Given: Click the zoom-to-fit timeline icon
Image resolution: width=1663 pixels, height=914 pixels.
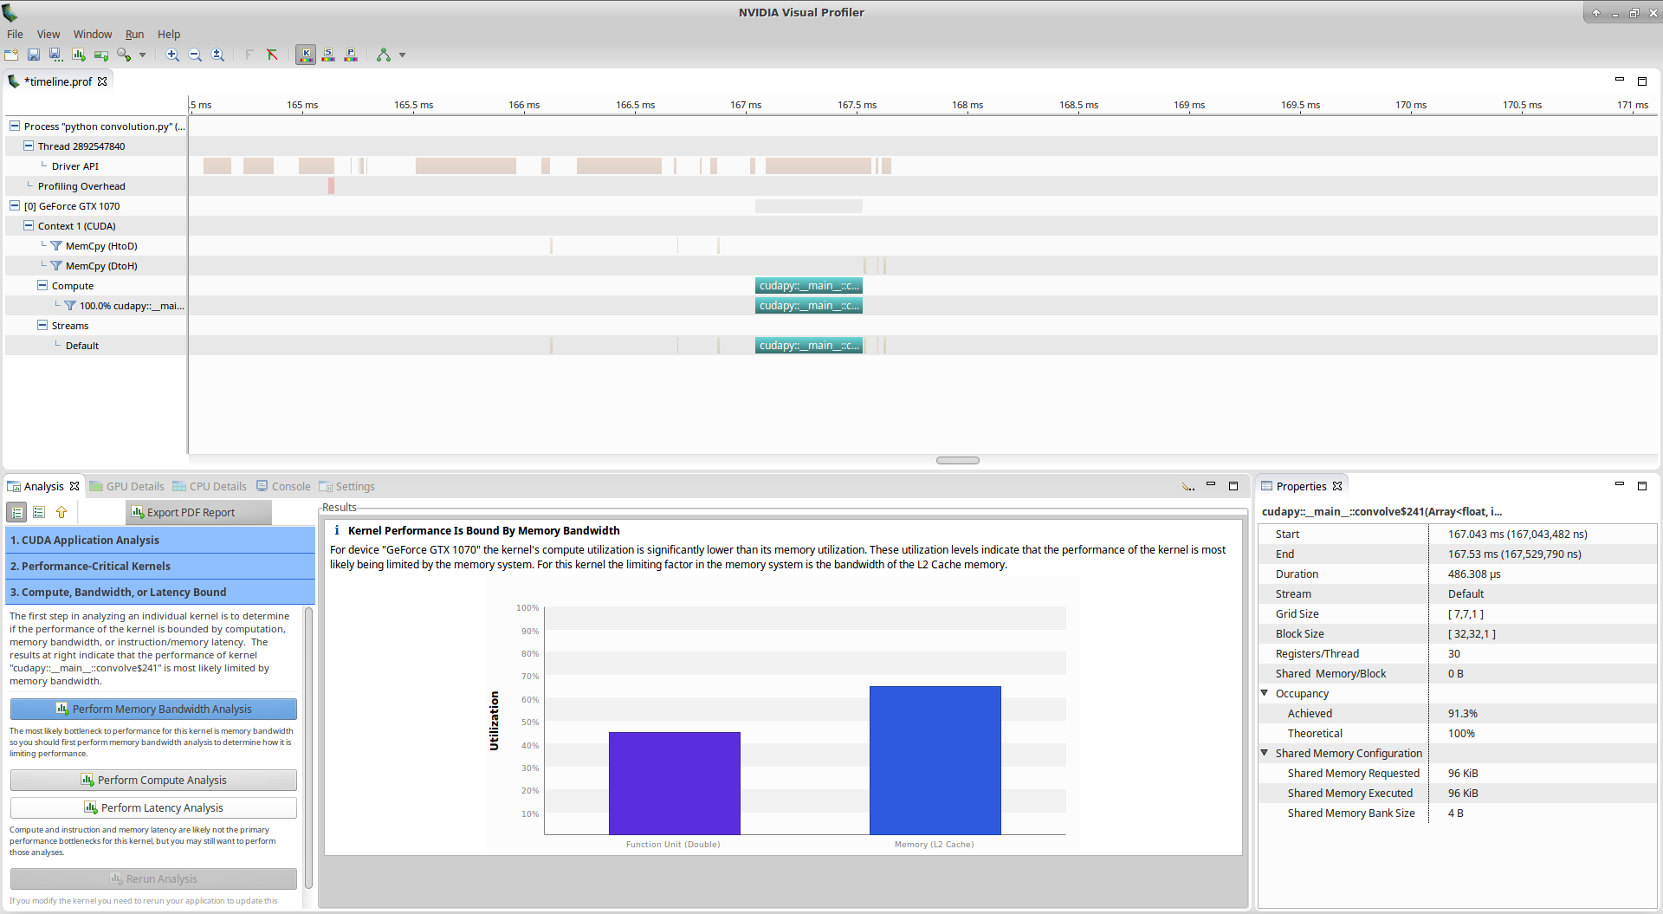Looking at the screenshot, I should (x=217, y=55).
